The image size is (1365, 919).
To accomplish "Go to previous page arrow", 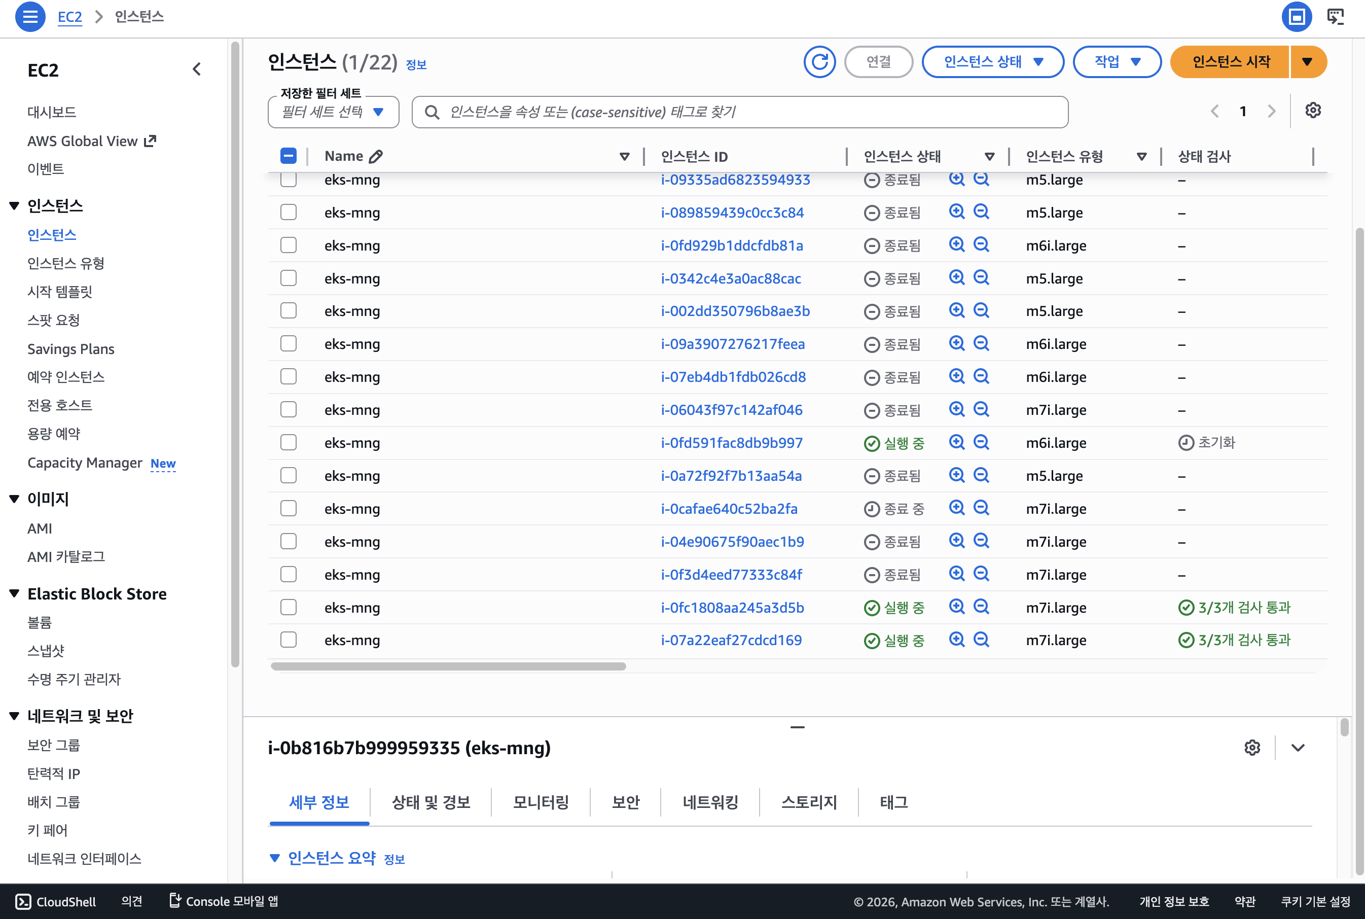I will point(1214,112).
